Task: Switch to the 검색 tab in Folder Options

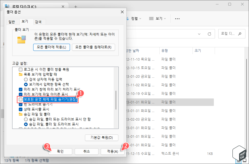Action: coord(38,22)
